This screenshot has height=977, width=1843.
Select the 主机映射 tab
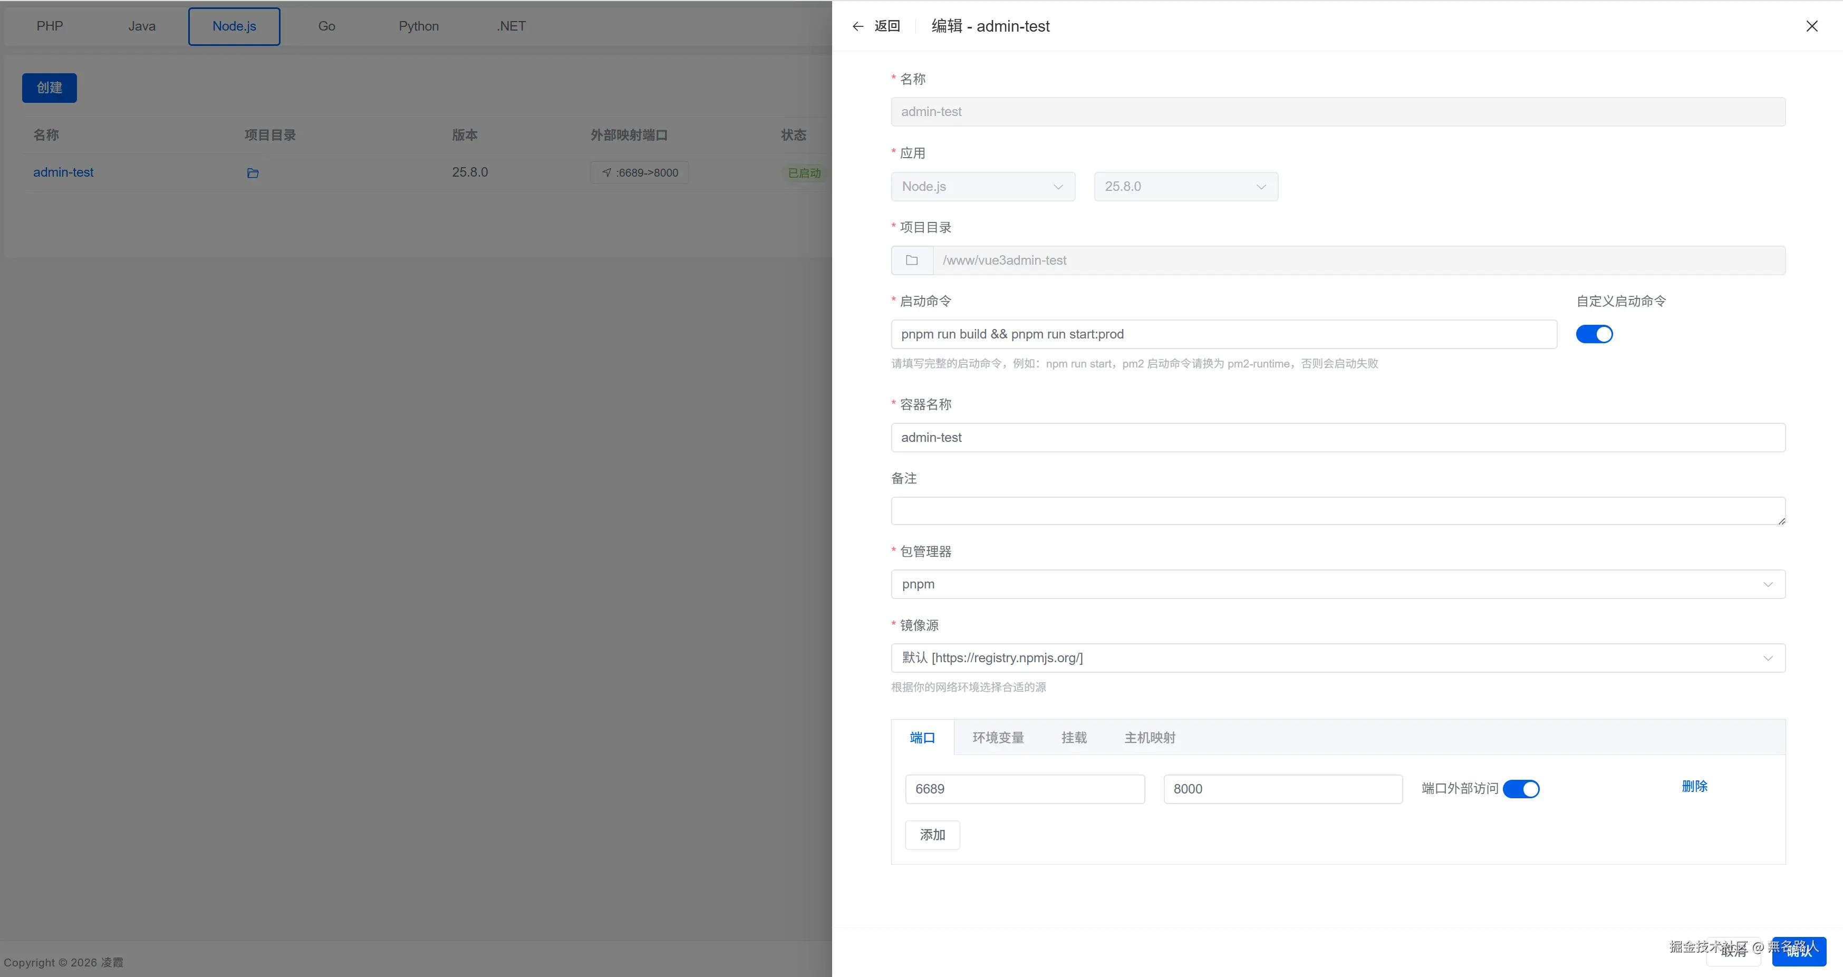pyautogui.click(x=1149, y=738)
